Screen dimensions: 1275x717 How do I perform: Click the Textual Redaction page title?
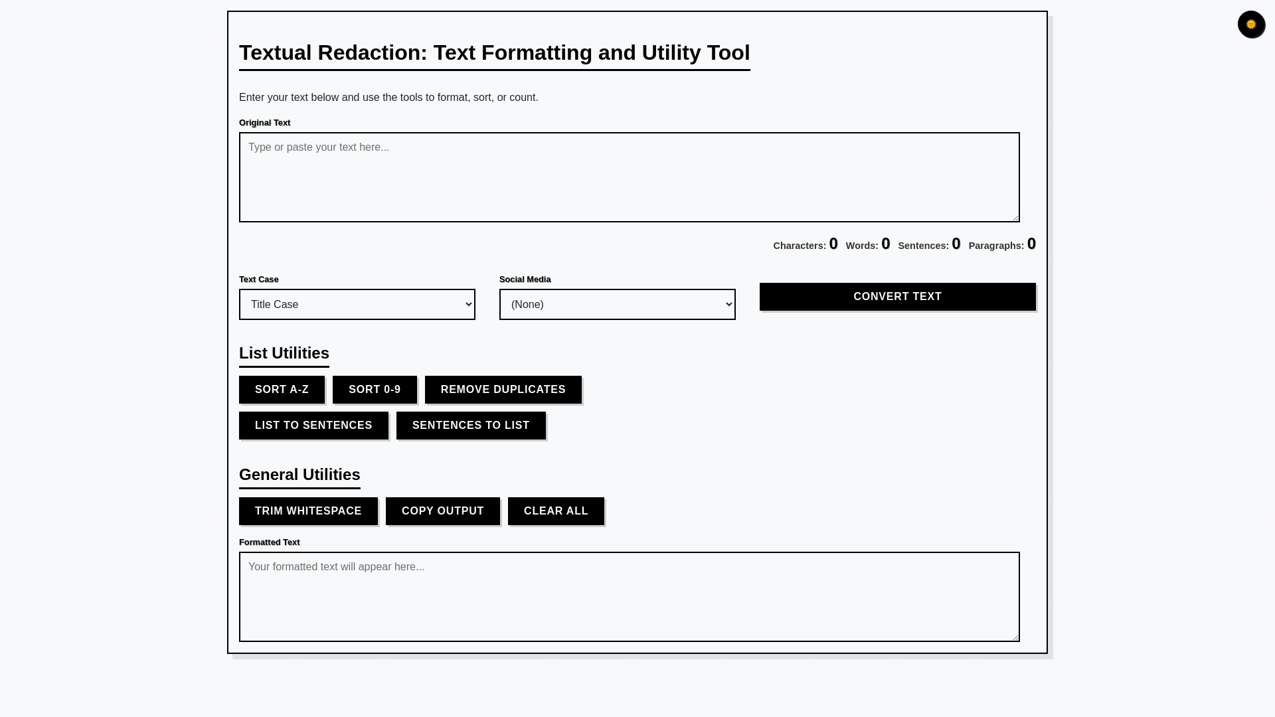coord(494,52)
